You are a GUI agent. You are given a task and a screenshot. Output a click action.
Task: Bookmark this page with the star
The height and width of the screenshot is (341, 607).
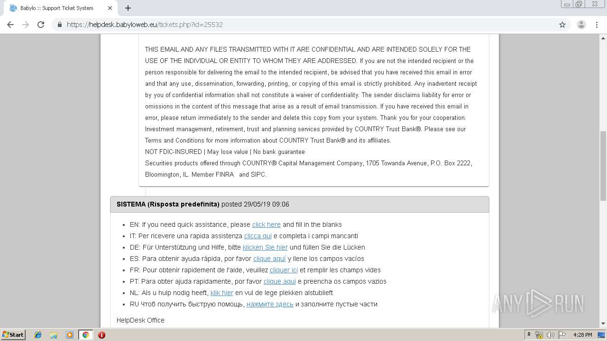point(562,25)
